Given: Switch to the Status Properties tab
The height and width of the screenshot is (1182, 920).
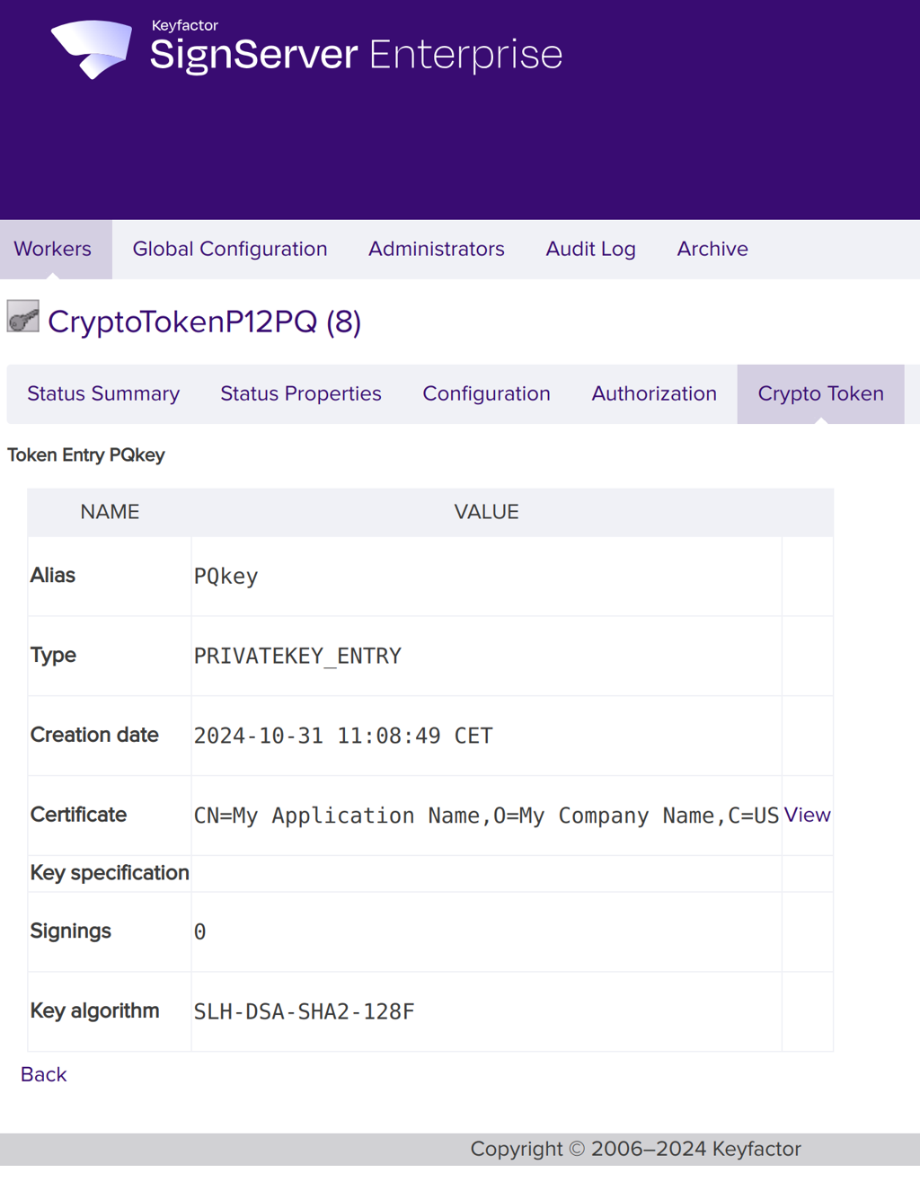Looking at the screenshot, I should 301,393.
